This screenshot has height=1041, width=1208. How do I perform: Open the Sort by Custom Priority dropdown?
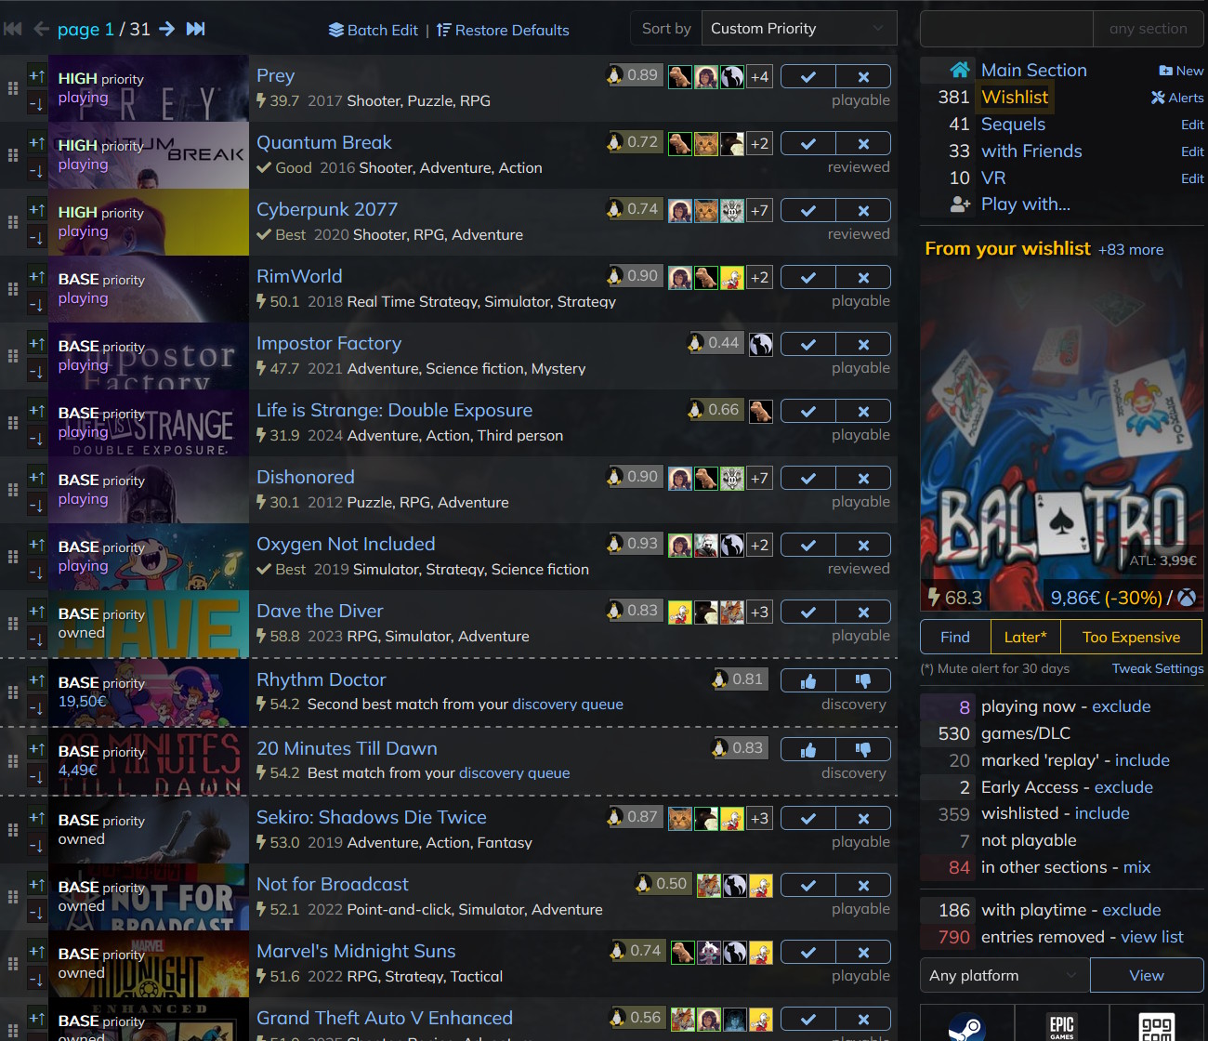pyautogui.click(x=798, y=28)
